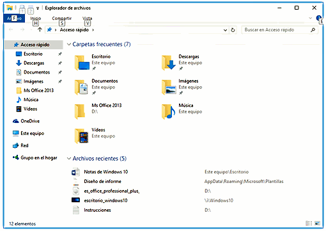
Task: Select the Vista ribbon tab
Action: [87, 19]
